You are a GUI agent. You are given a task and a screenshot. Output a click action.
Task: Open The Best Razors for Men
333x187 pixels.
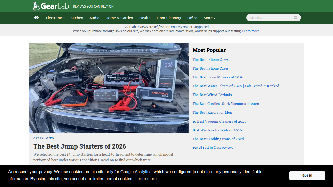[212, 112]
